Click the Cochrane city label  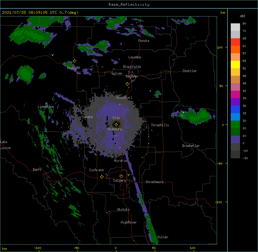click(x=96, y=170)
